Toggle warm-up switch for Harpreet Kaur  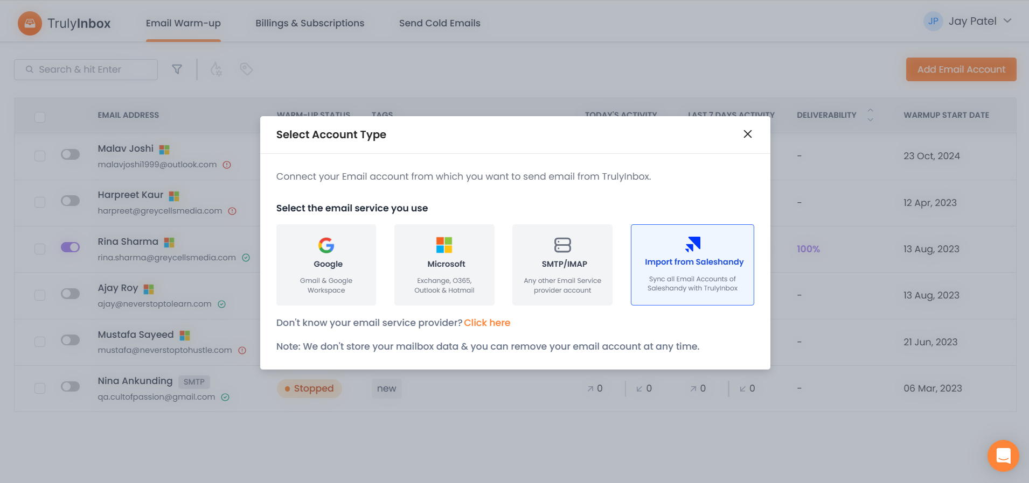[x=70, y=201]
